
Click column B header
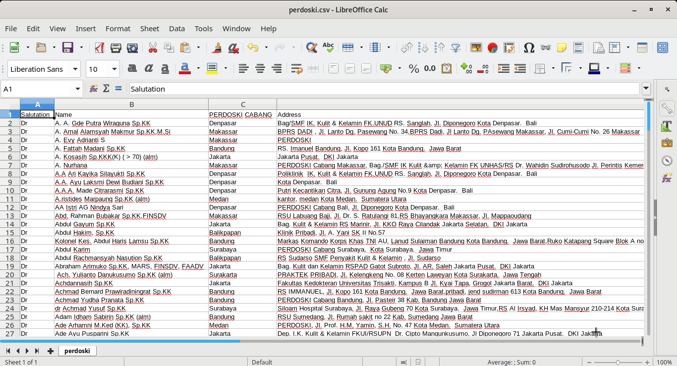point(131,105)
